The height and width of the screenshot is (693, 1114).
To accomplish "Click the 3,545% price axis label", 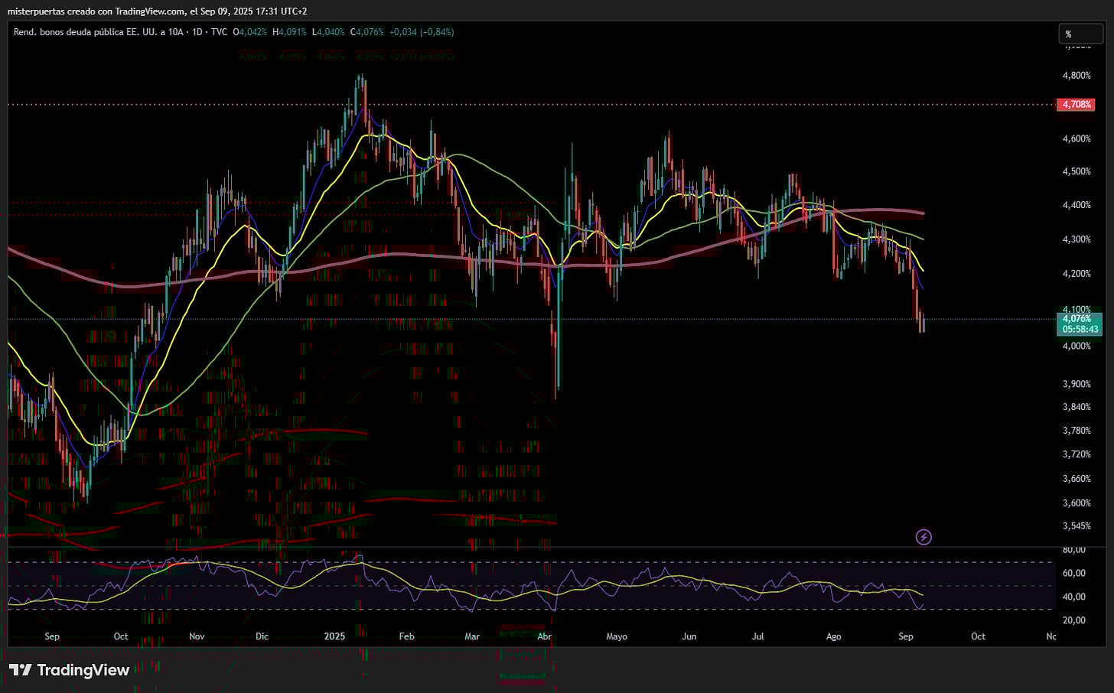I will pos(1077,526).
